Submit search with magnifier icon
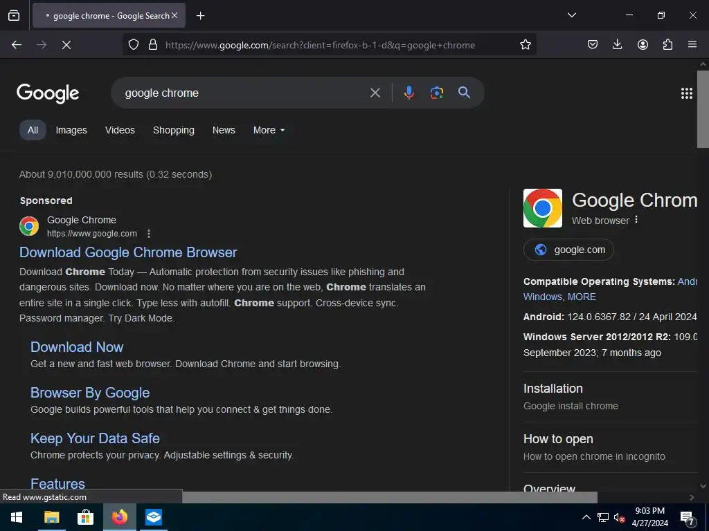The image size is (709, 531). [x=464, y=93]
